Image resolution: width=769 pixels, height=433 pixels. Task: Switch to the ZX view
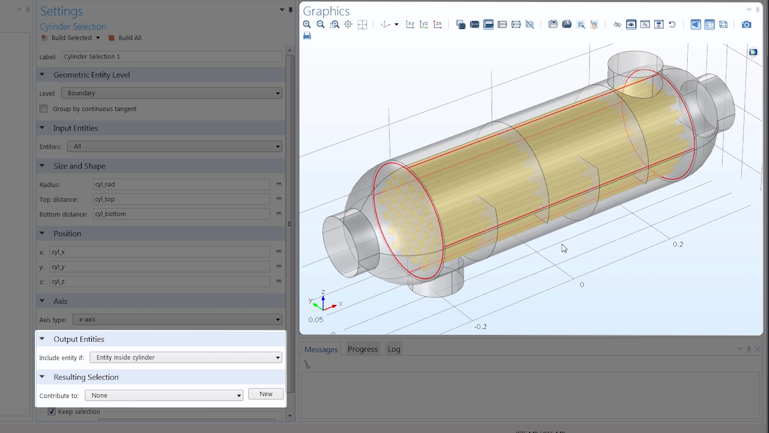point(438,25)
